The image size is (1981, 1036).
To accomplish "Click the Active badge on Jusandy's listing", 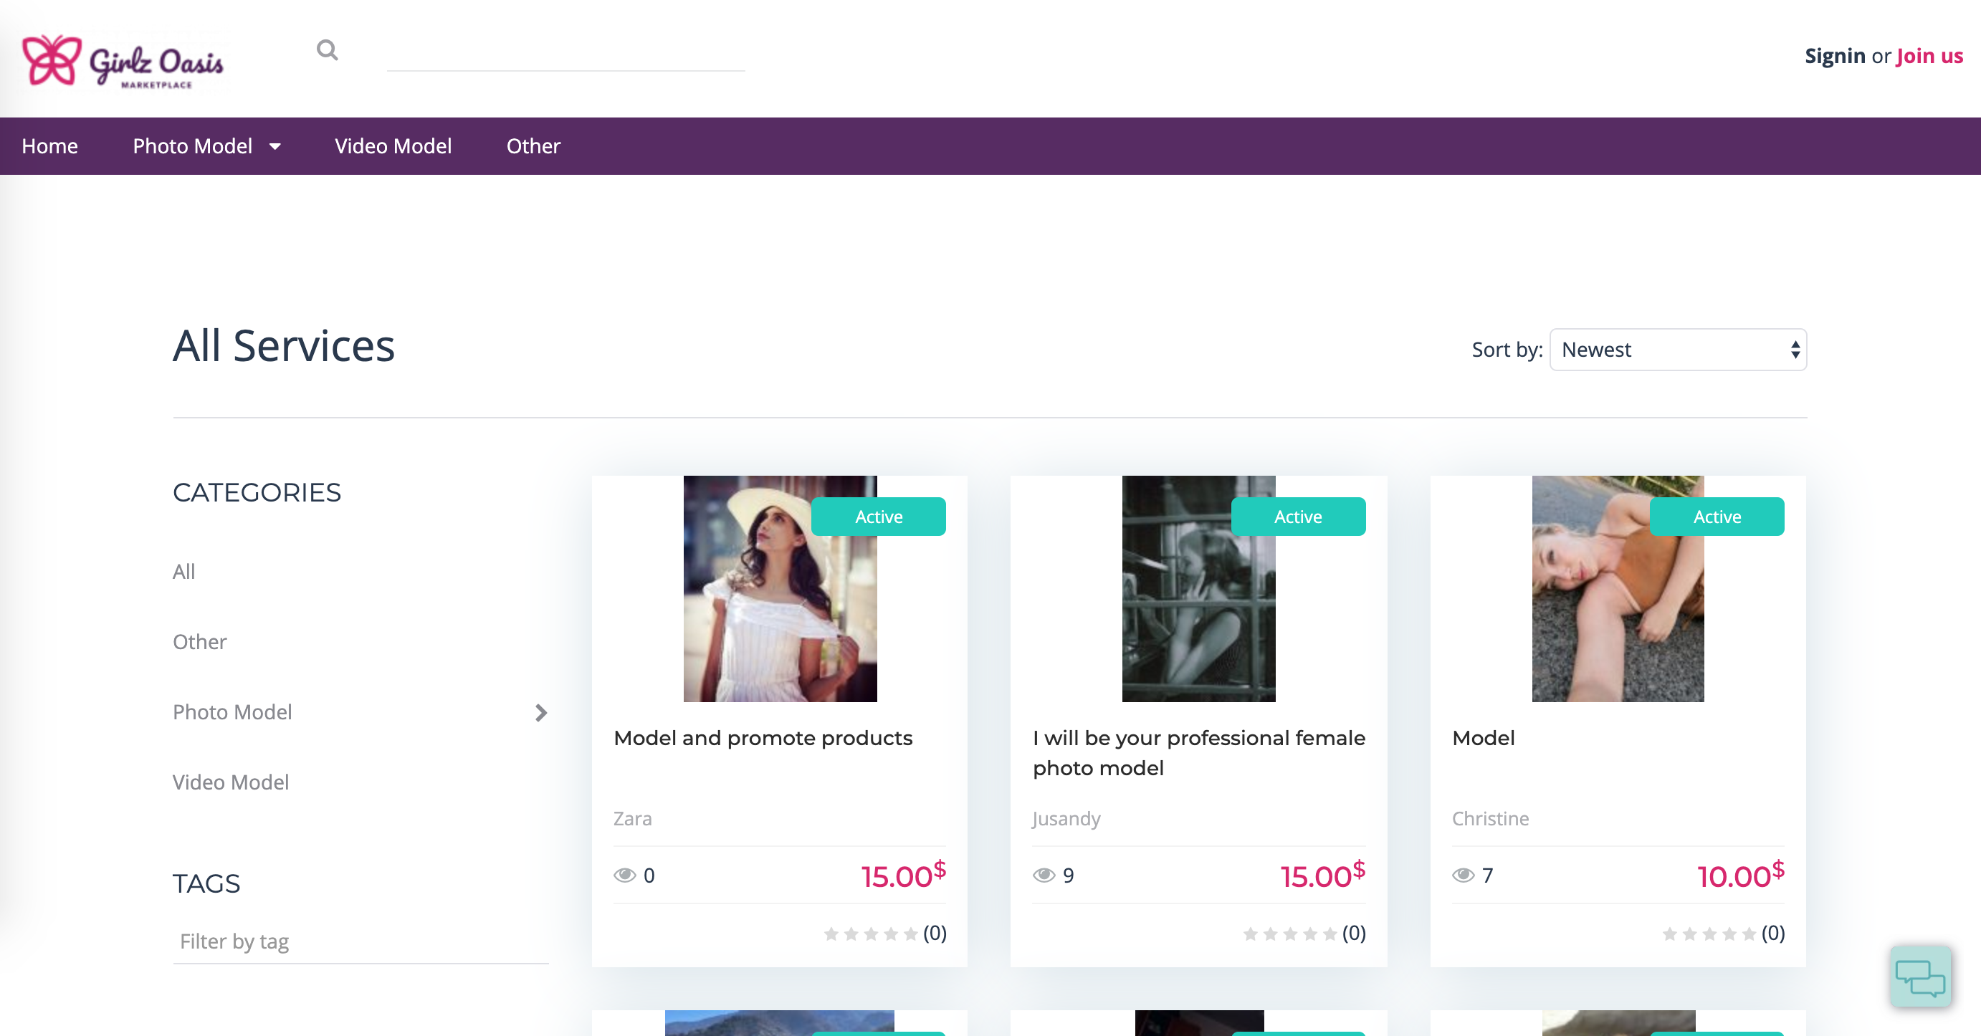I will click(1298, 517).
